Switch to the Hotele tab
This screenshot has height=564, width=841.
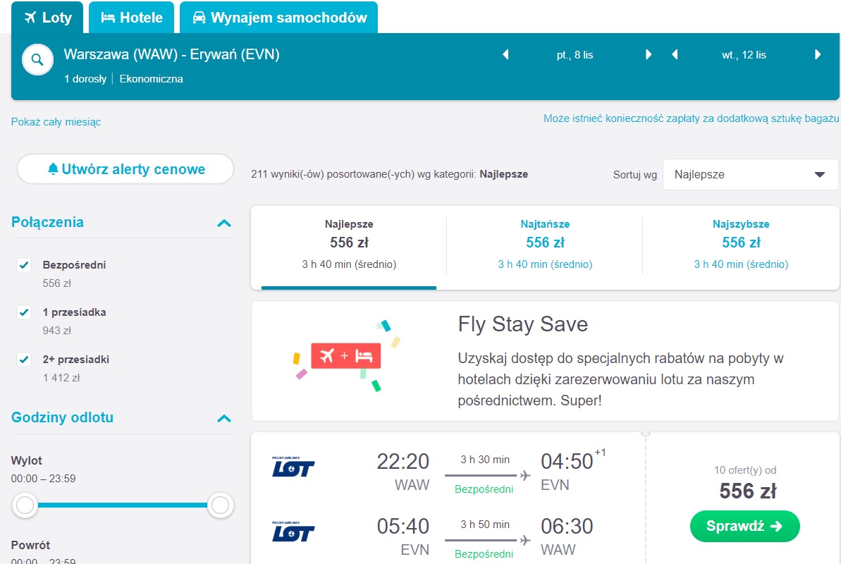131,17
